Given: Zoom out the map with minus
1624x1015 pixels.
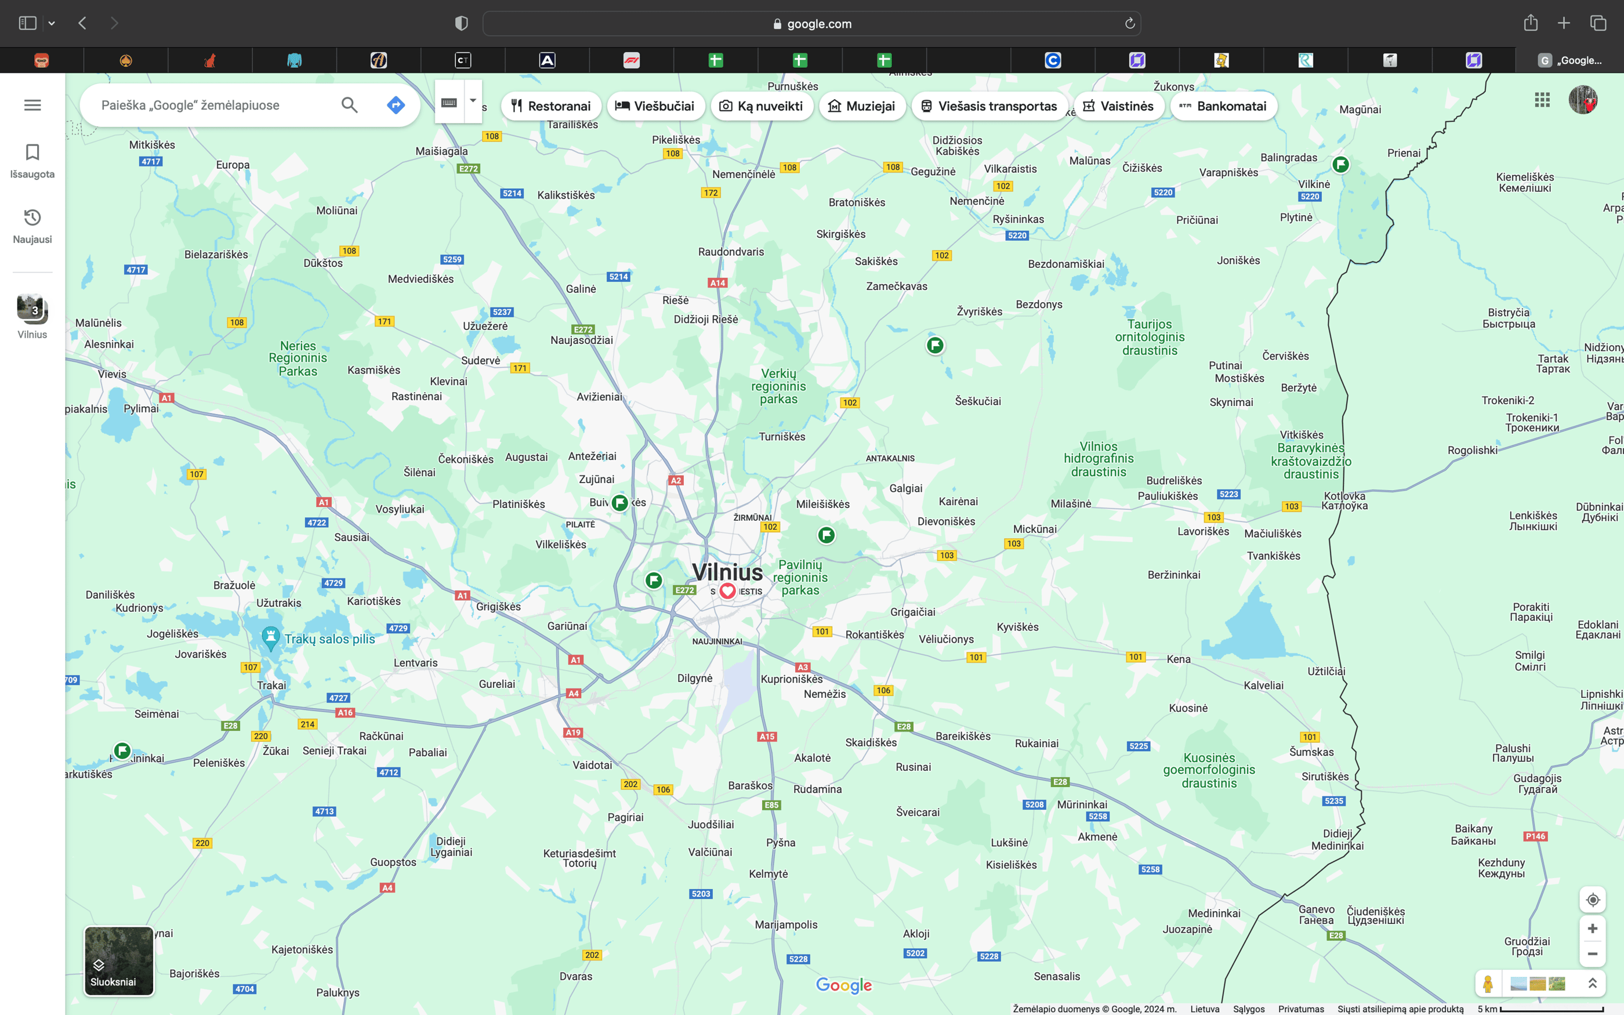Looking at the screenshot, I should pos(1593,954).
